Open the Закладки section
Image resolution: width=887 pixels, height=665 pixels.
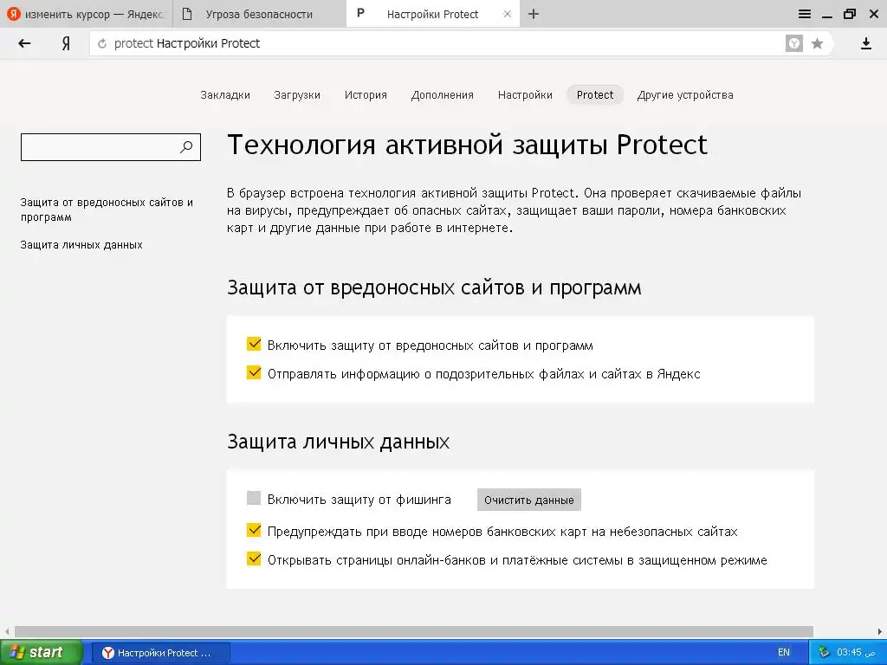(225, 95)
